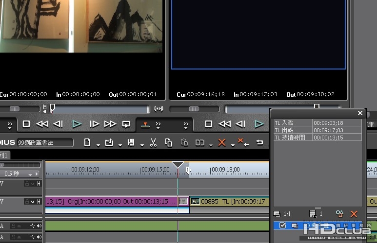The height and width of the screenshot is (243, 377).
Task: Open dropdown arrow beside open project icon
Action: [120, 145]
